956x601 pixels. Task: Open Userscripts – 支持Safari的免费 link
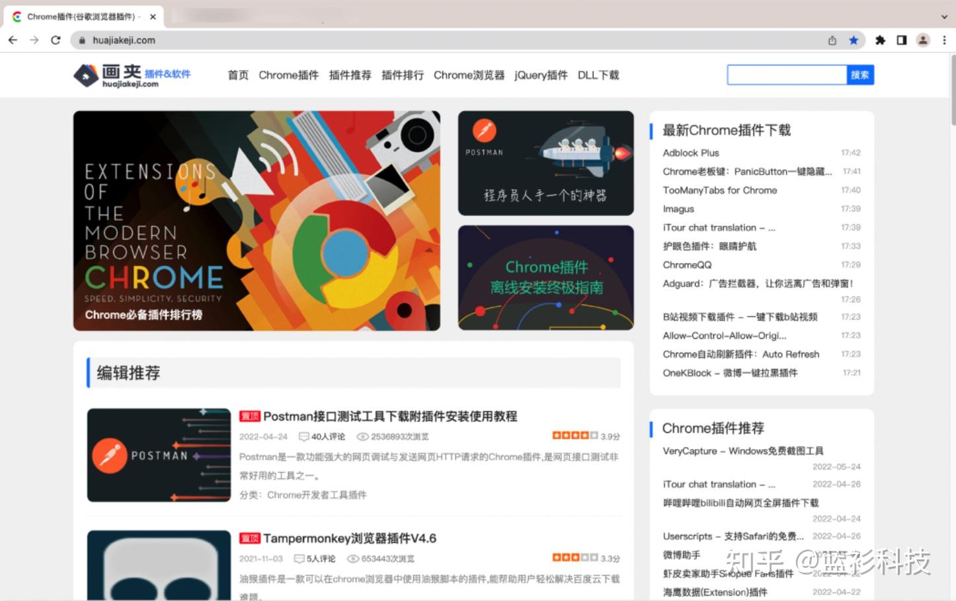pyautogui.click(x=733, y=536)
